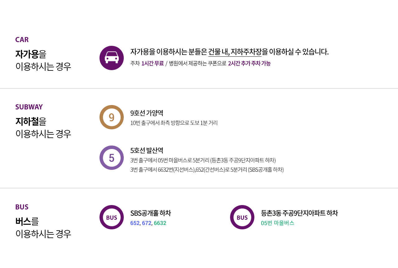Screen dimensions: 398x268
Task: Click the 9호선 가양역 title
Action: 147,113
